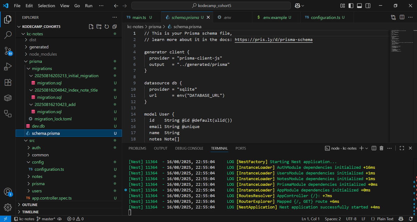Open the Explorer view in activity bar
This screenshot has height=222, width=417.
[x=8, y=19]
